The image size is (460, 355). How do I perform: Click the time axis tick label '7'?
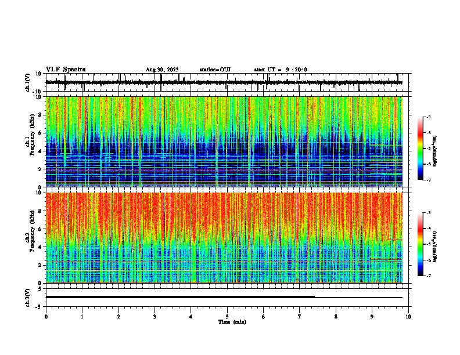(300, 317)
